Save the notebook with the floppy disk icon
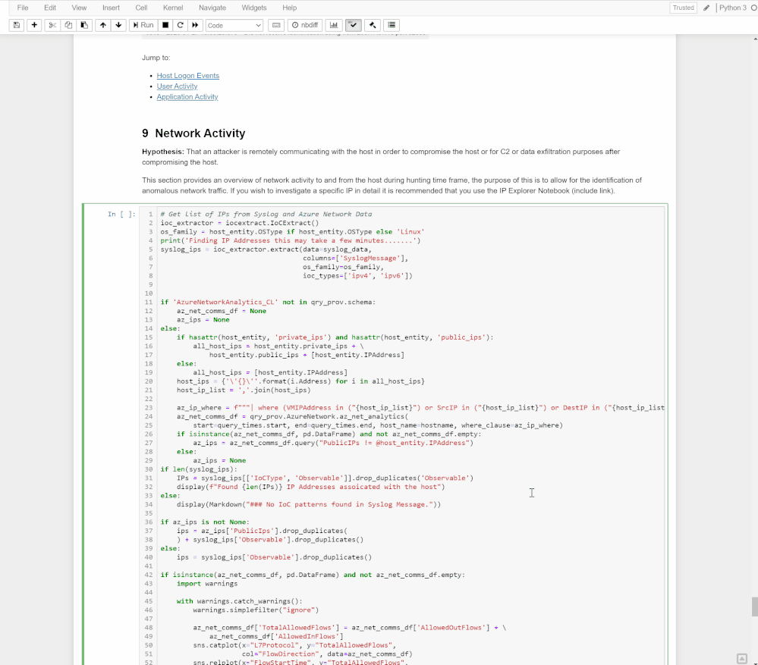 pos(17,25)
